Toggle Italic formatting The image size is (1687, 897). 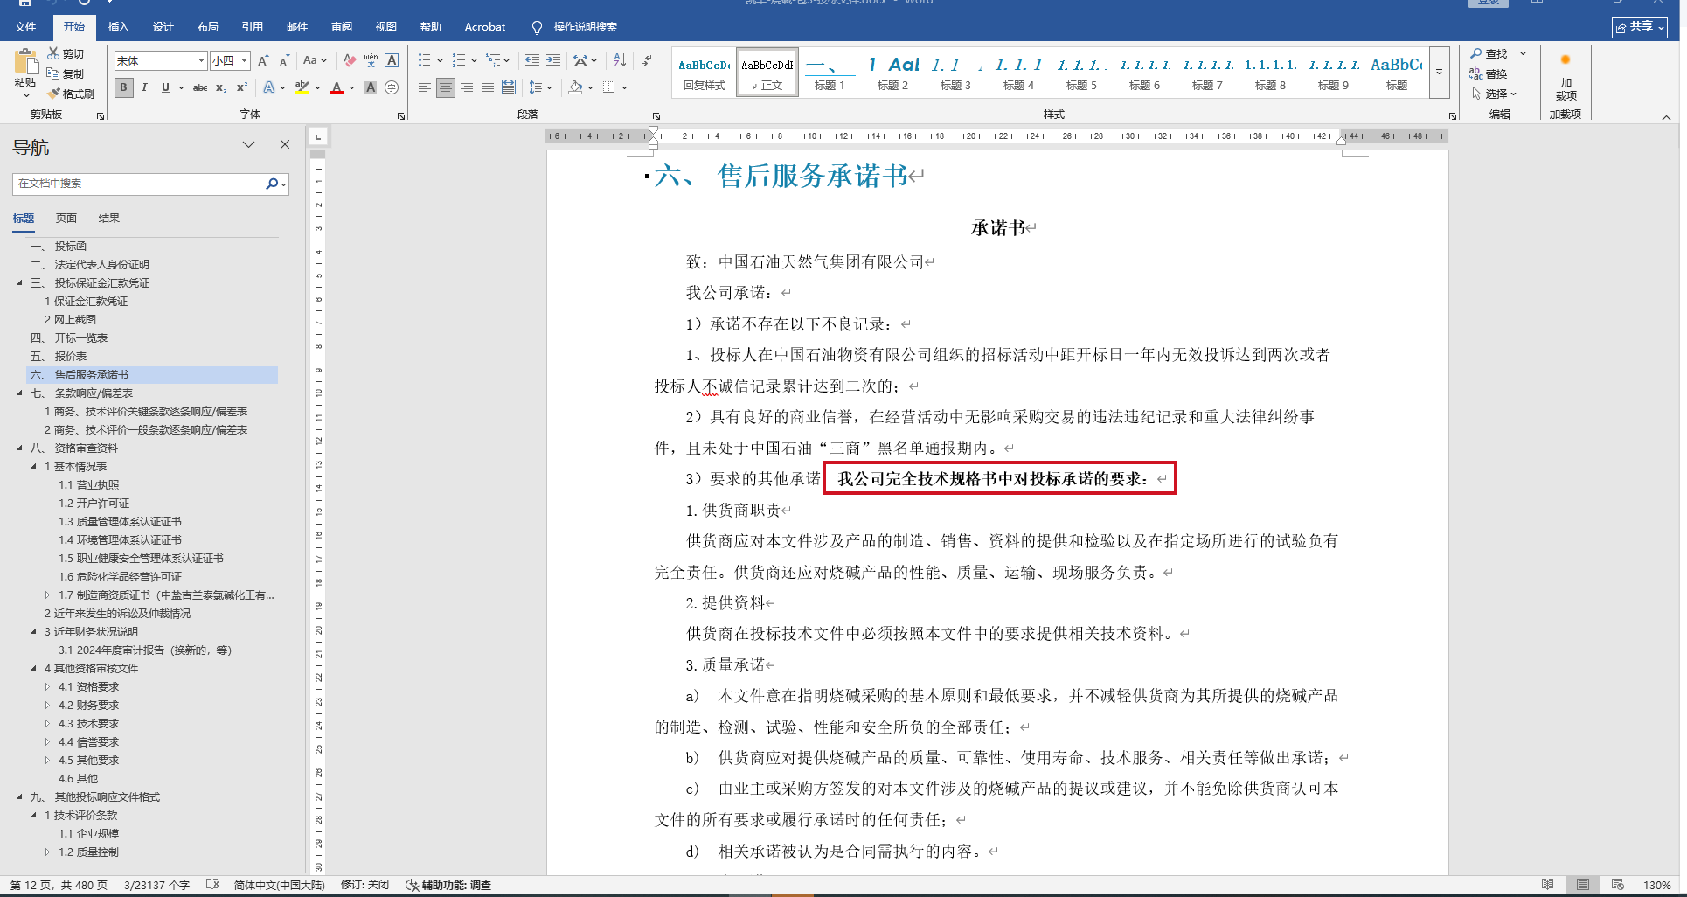pyautogui.click(x=144, y=87)
